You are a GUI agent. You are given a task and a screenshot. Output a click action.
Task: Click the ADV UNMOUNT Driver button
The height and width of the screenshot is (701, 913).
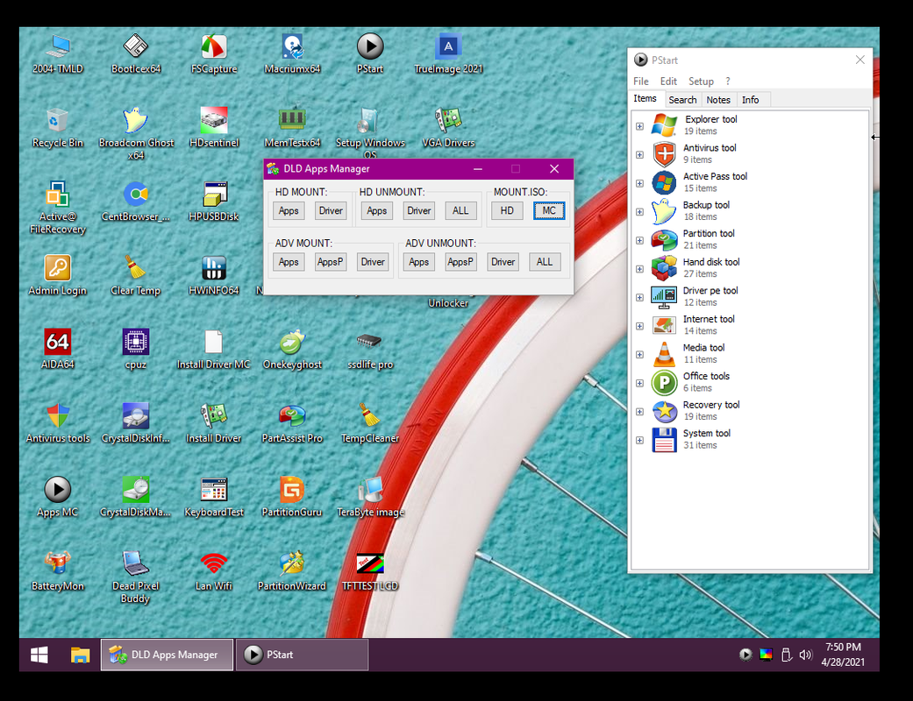[503, 262]
